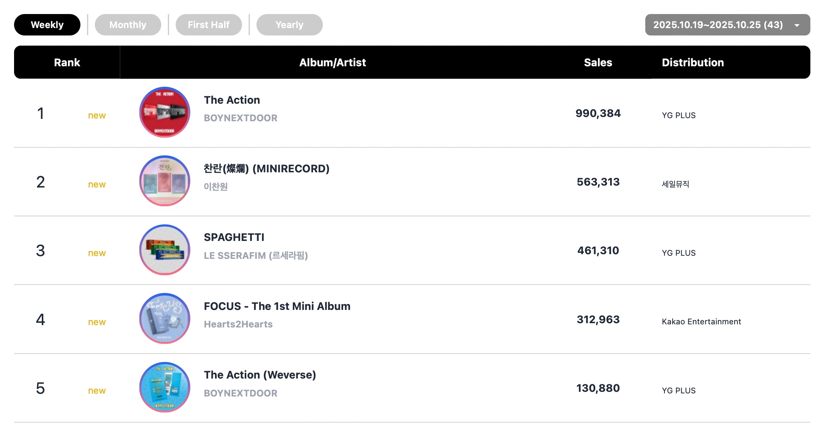Open the week date range dropdown
Viewport: 826px width, 430px height.
point(718,25)
